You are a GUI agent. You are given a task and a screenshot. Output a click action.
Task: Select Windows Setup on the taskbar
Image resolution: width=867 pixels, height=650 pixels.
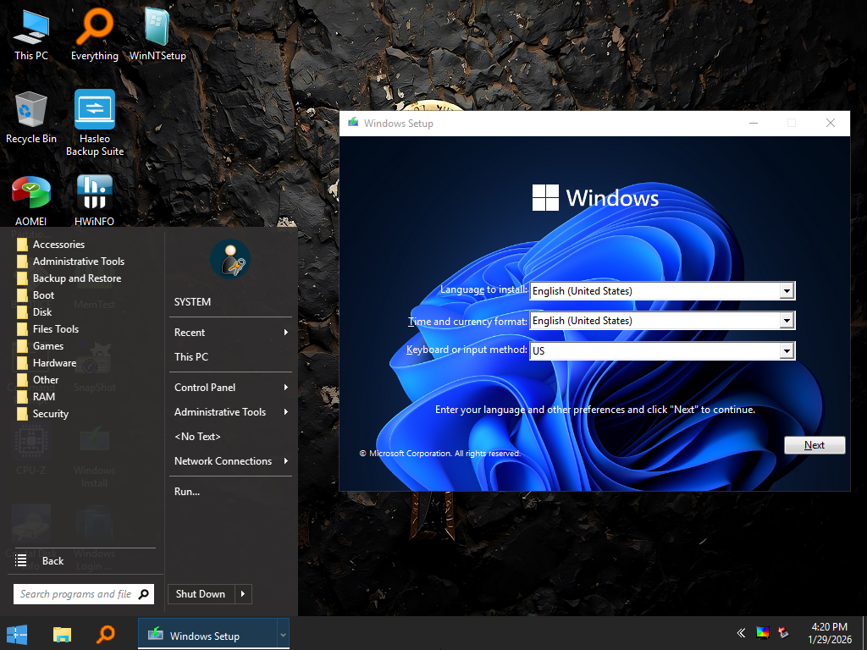click(207, 633)
